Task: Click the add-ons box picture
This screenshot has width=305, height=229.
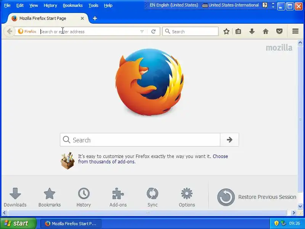Action: tap(67, 160)
